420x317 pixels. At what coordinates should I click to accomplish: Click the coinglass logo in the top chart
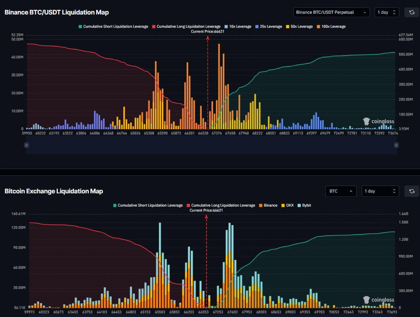click(379, 122)
